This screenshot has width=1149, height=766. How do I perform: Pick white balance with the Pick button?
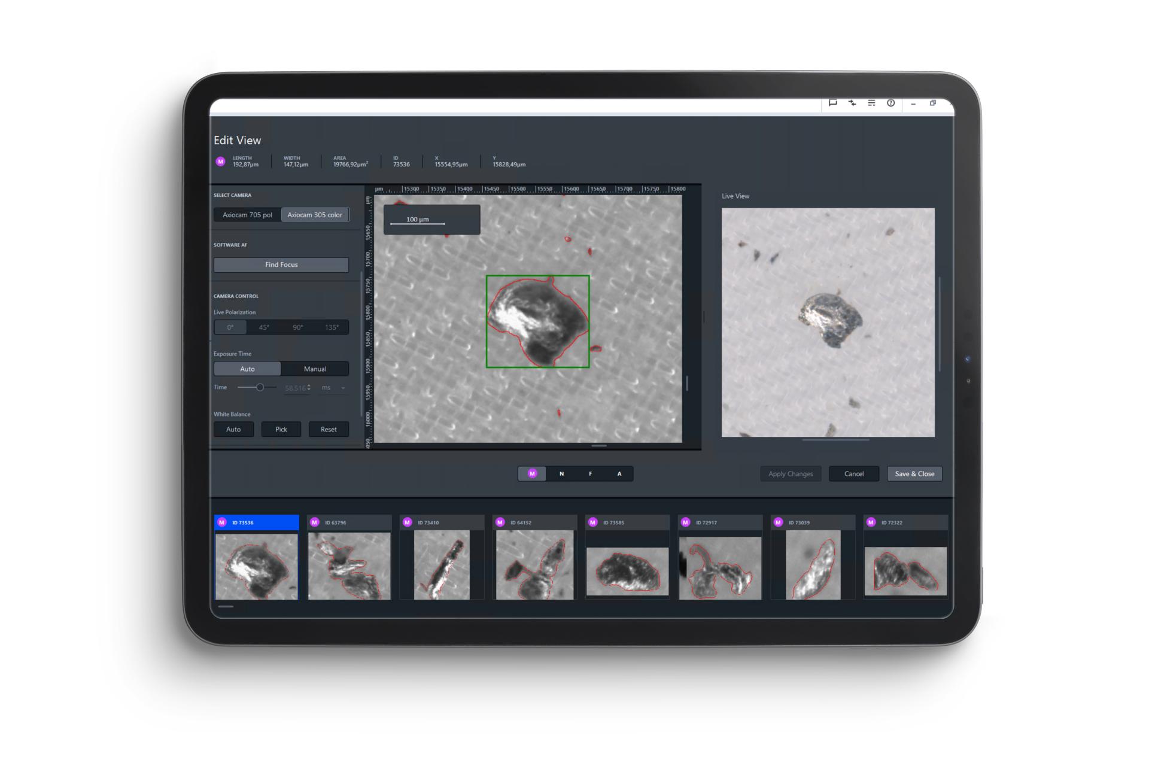coord(281,430)
